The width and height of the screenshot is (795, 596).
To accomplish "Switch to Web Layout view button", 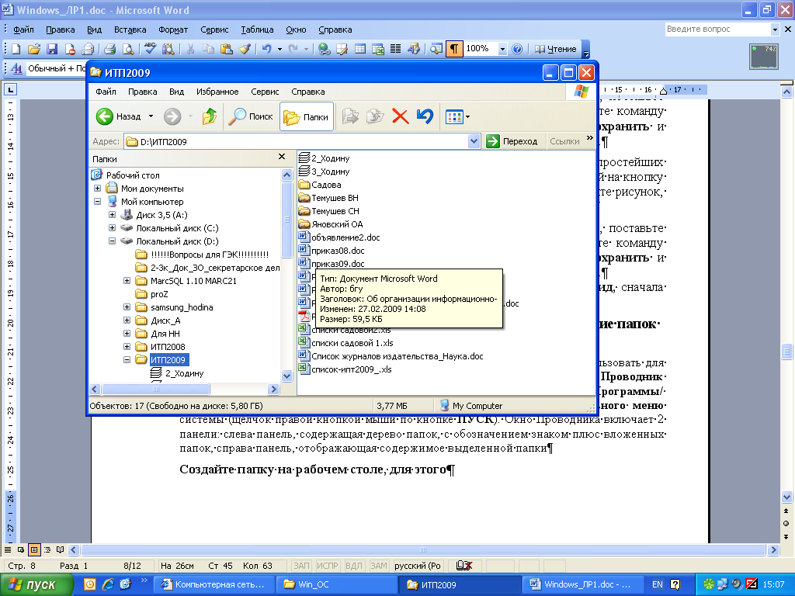I will coord(21,550).
